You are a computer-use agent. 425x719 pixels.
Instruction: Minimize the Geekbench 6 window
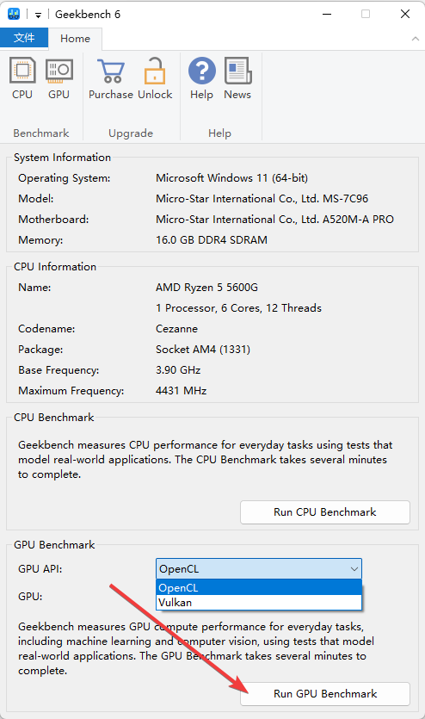(x=327, y=15)
